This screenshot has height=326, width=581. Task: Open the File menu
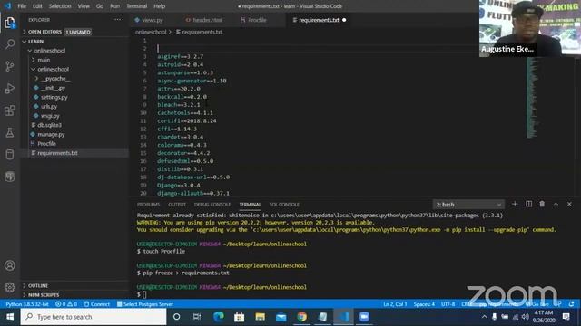[22, 6]
